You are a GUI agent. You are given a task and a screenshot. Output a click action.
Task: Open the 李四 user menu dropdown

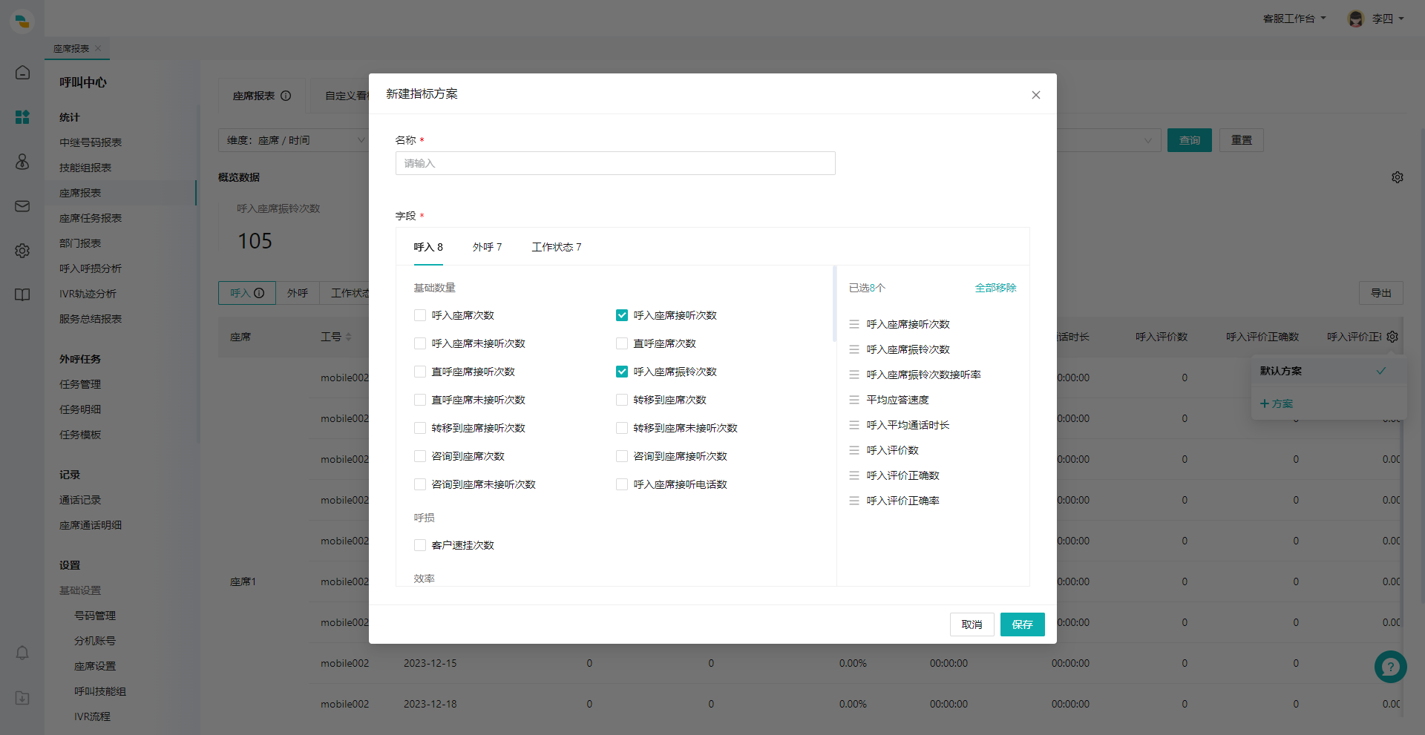point(1387,19)
